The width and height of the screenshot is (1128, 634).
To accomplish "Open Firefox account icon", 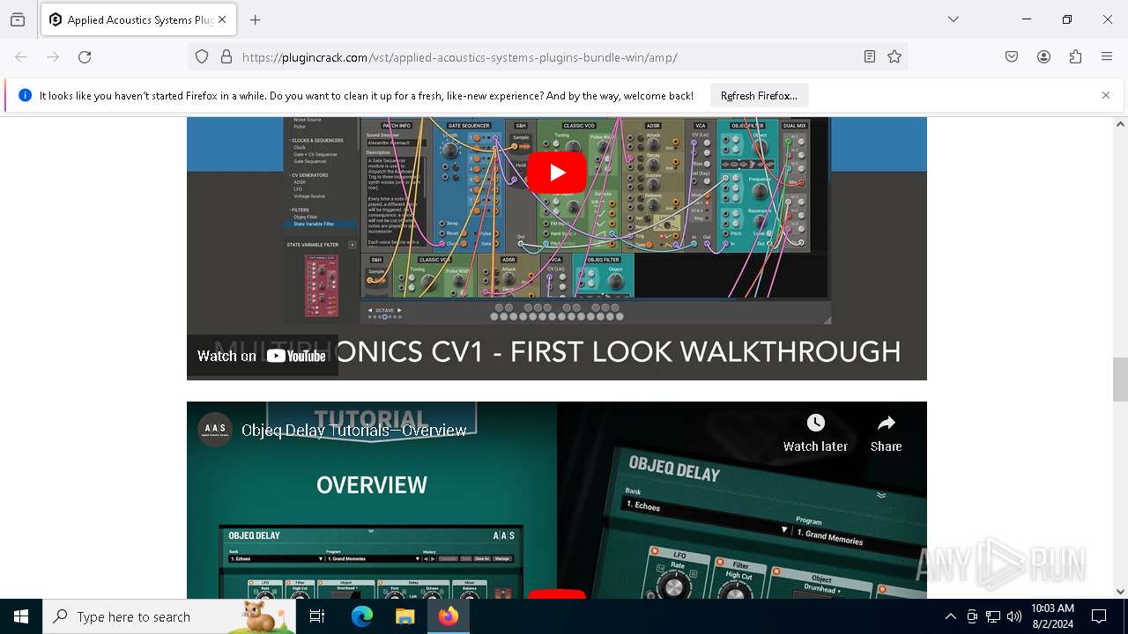I will pos(1043,57).
